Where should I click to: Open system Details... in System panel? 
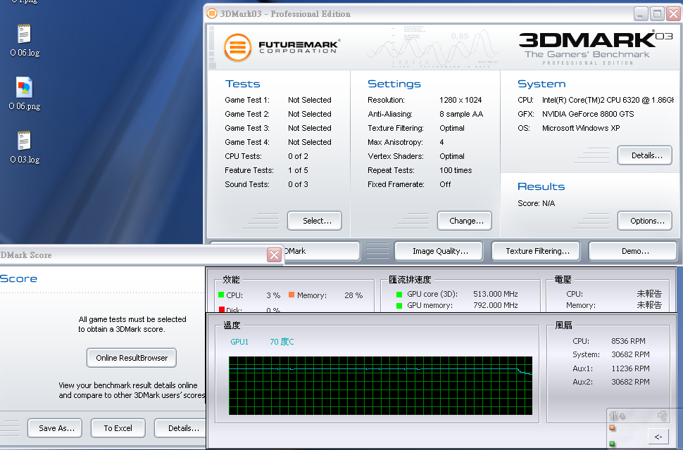tap(644, 155)
